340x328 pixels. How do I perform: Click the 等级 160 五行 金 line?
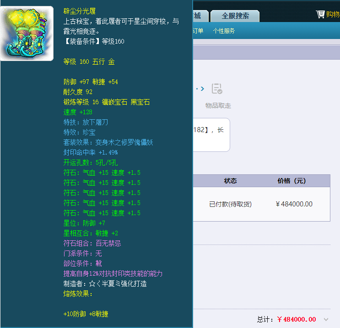pyautogui.click(x=89, y=62)
